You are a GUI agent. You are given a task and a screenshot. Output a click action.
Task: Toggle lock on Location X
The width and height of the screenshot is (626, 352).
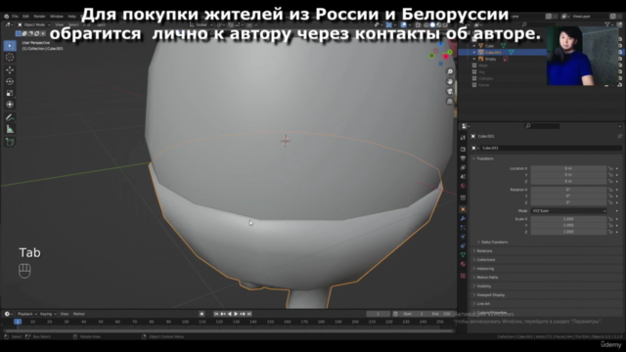[610, 168]
